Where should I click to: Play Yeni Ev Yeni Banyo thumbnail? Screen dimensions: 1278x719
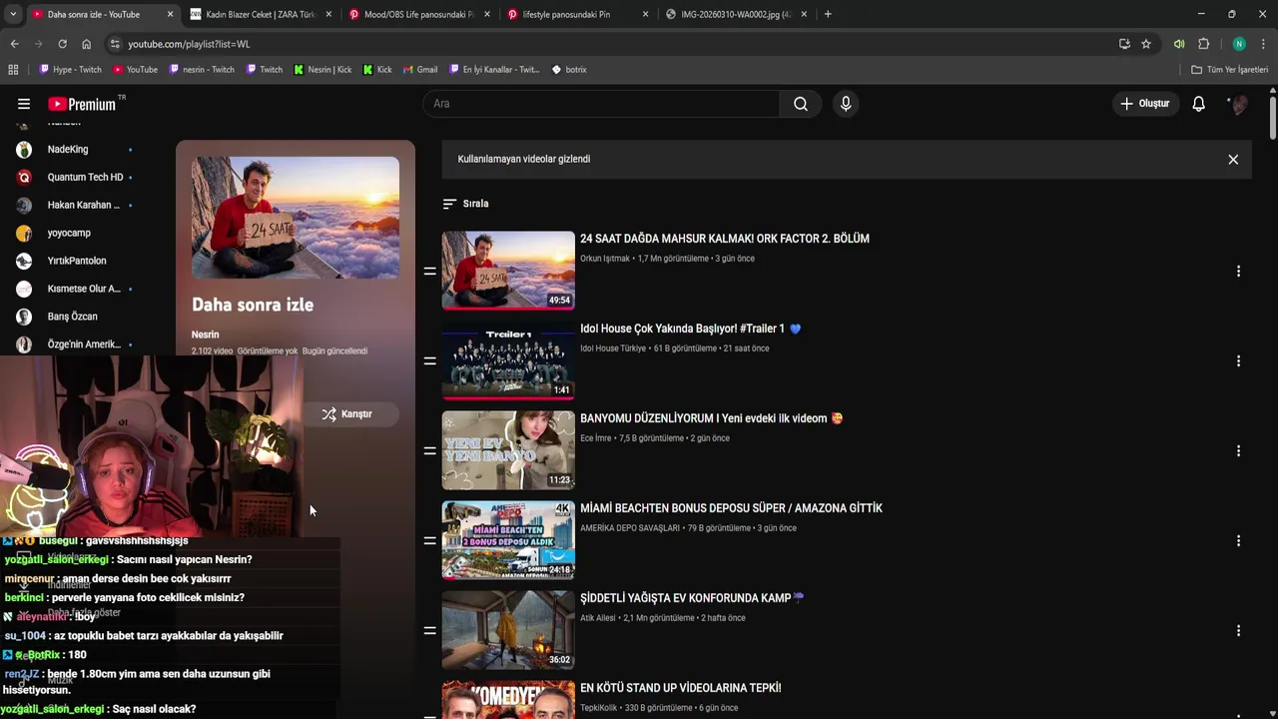click(508, 449)
